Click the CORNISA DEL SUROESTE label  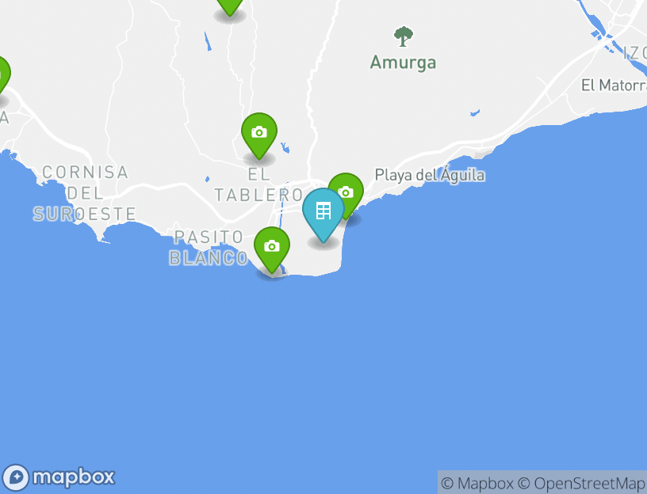coord(85,193)
